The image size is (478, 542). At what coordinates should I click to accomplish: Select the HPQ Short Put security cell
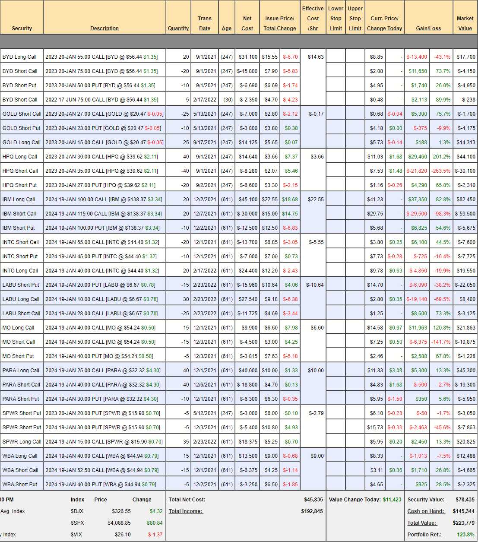[20, 185]
